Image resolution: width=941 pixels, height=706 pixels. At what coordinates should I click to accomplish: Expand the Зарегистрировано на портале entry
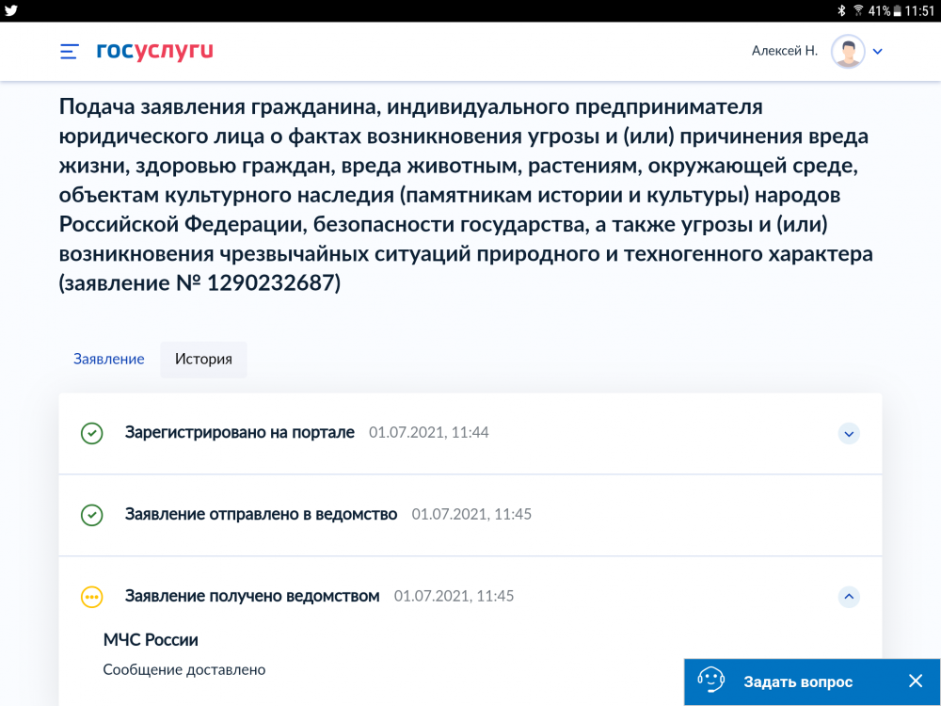tap(849, 433)
